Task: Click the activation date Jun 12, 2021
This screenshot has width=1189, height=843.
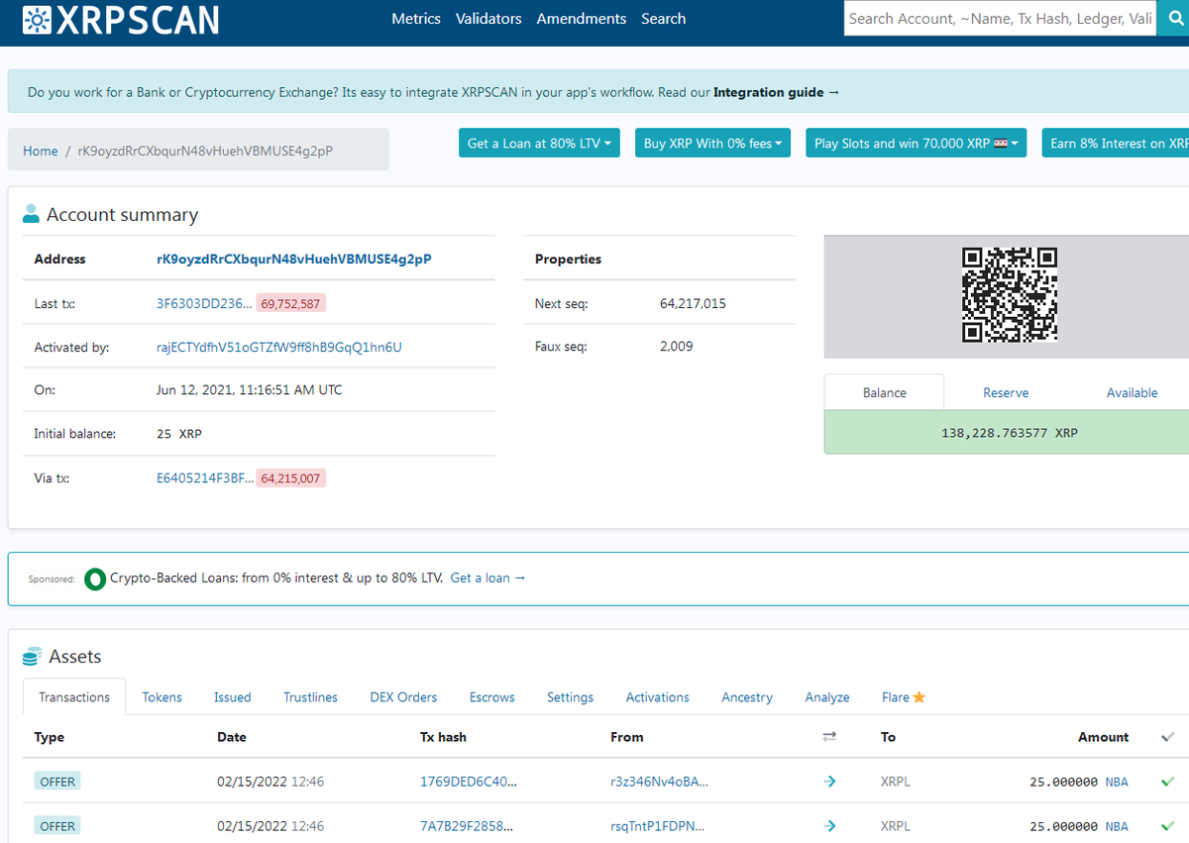Action: point(250,390)
